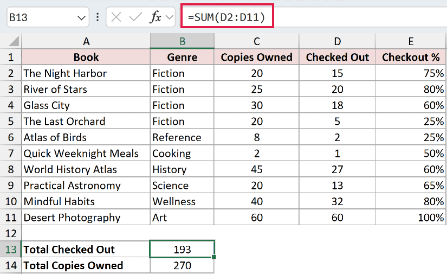Select row 1 header
This screenshot has height=274, width=447.
click(11, 58)
